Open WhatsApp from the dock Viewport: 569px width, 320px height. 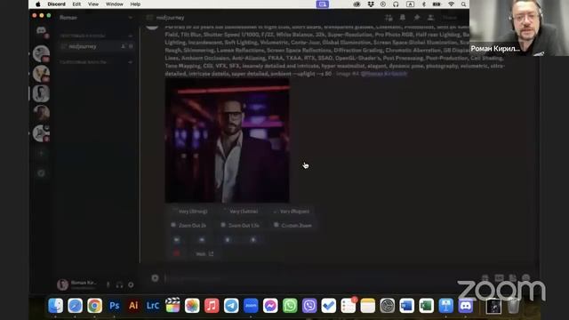290,306
